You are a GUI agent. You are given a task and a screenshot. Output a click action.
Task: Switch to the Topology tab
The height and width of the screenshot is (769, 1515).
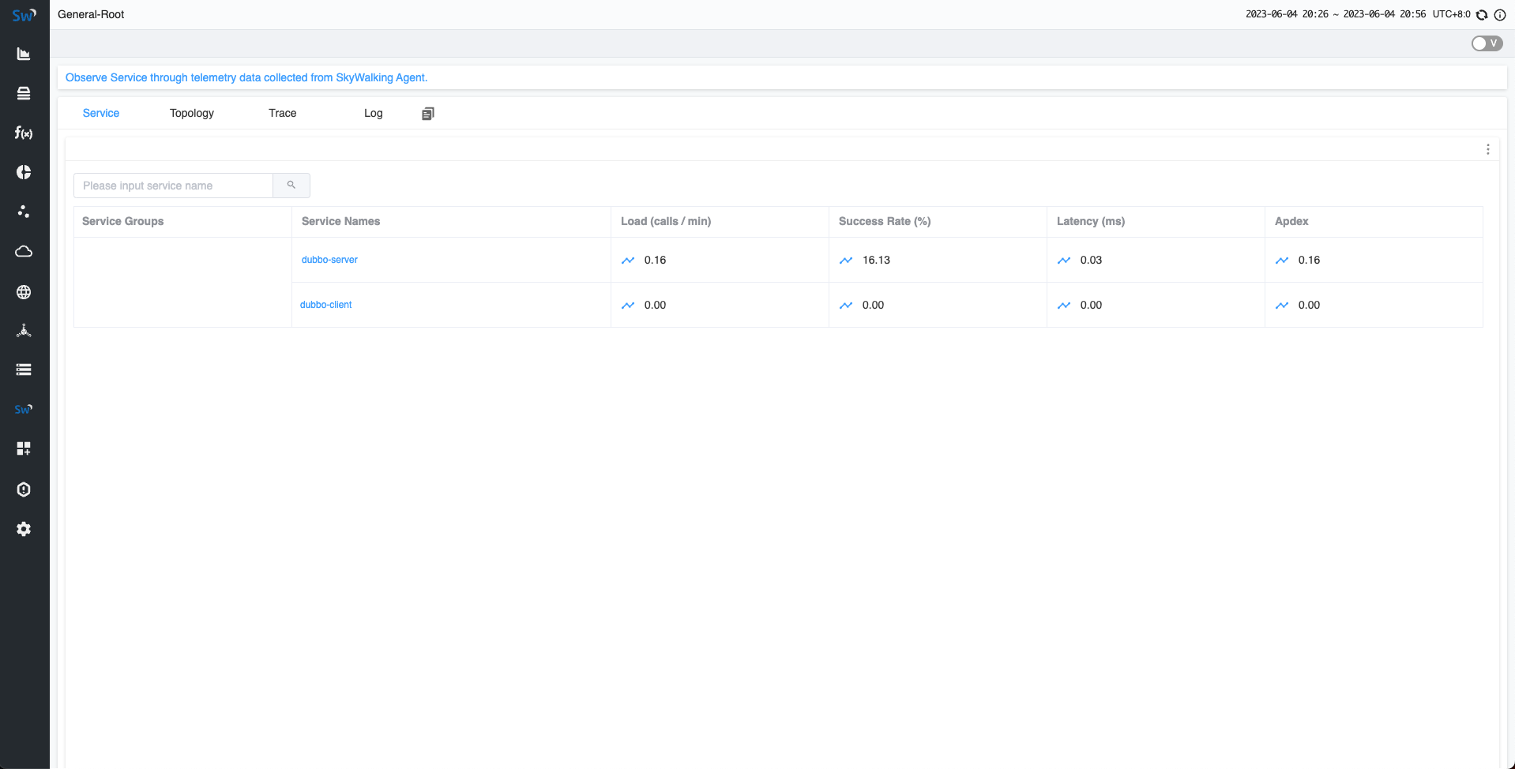pyautogui.click(x=192, y=113)
